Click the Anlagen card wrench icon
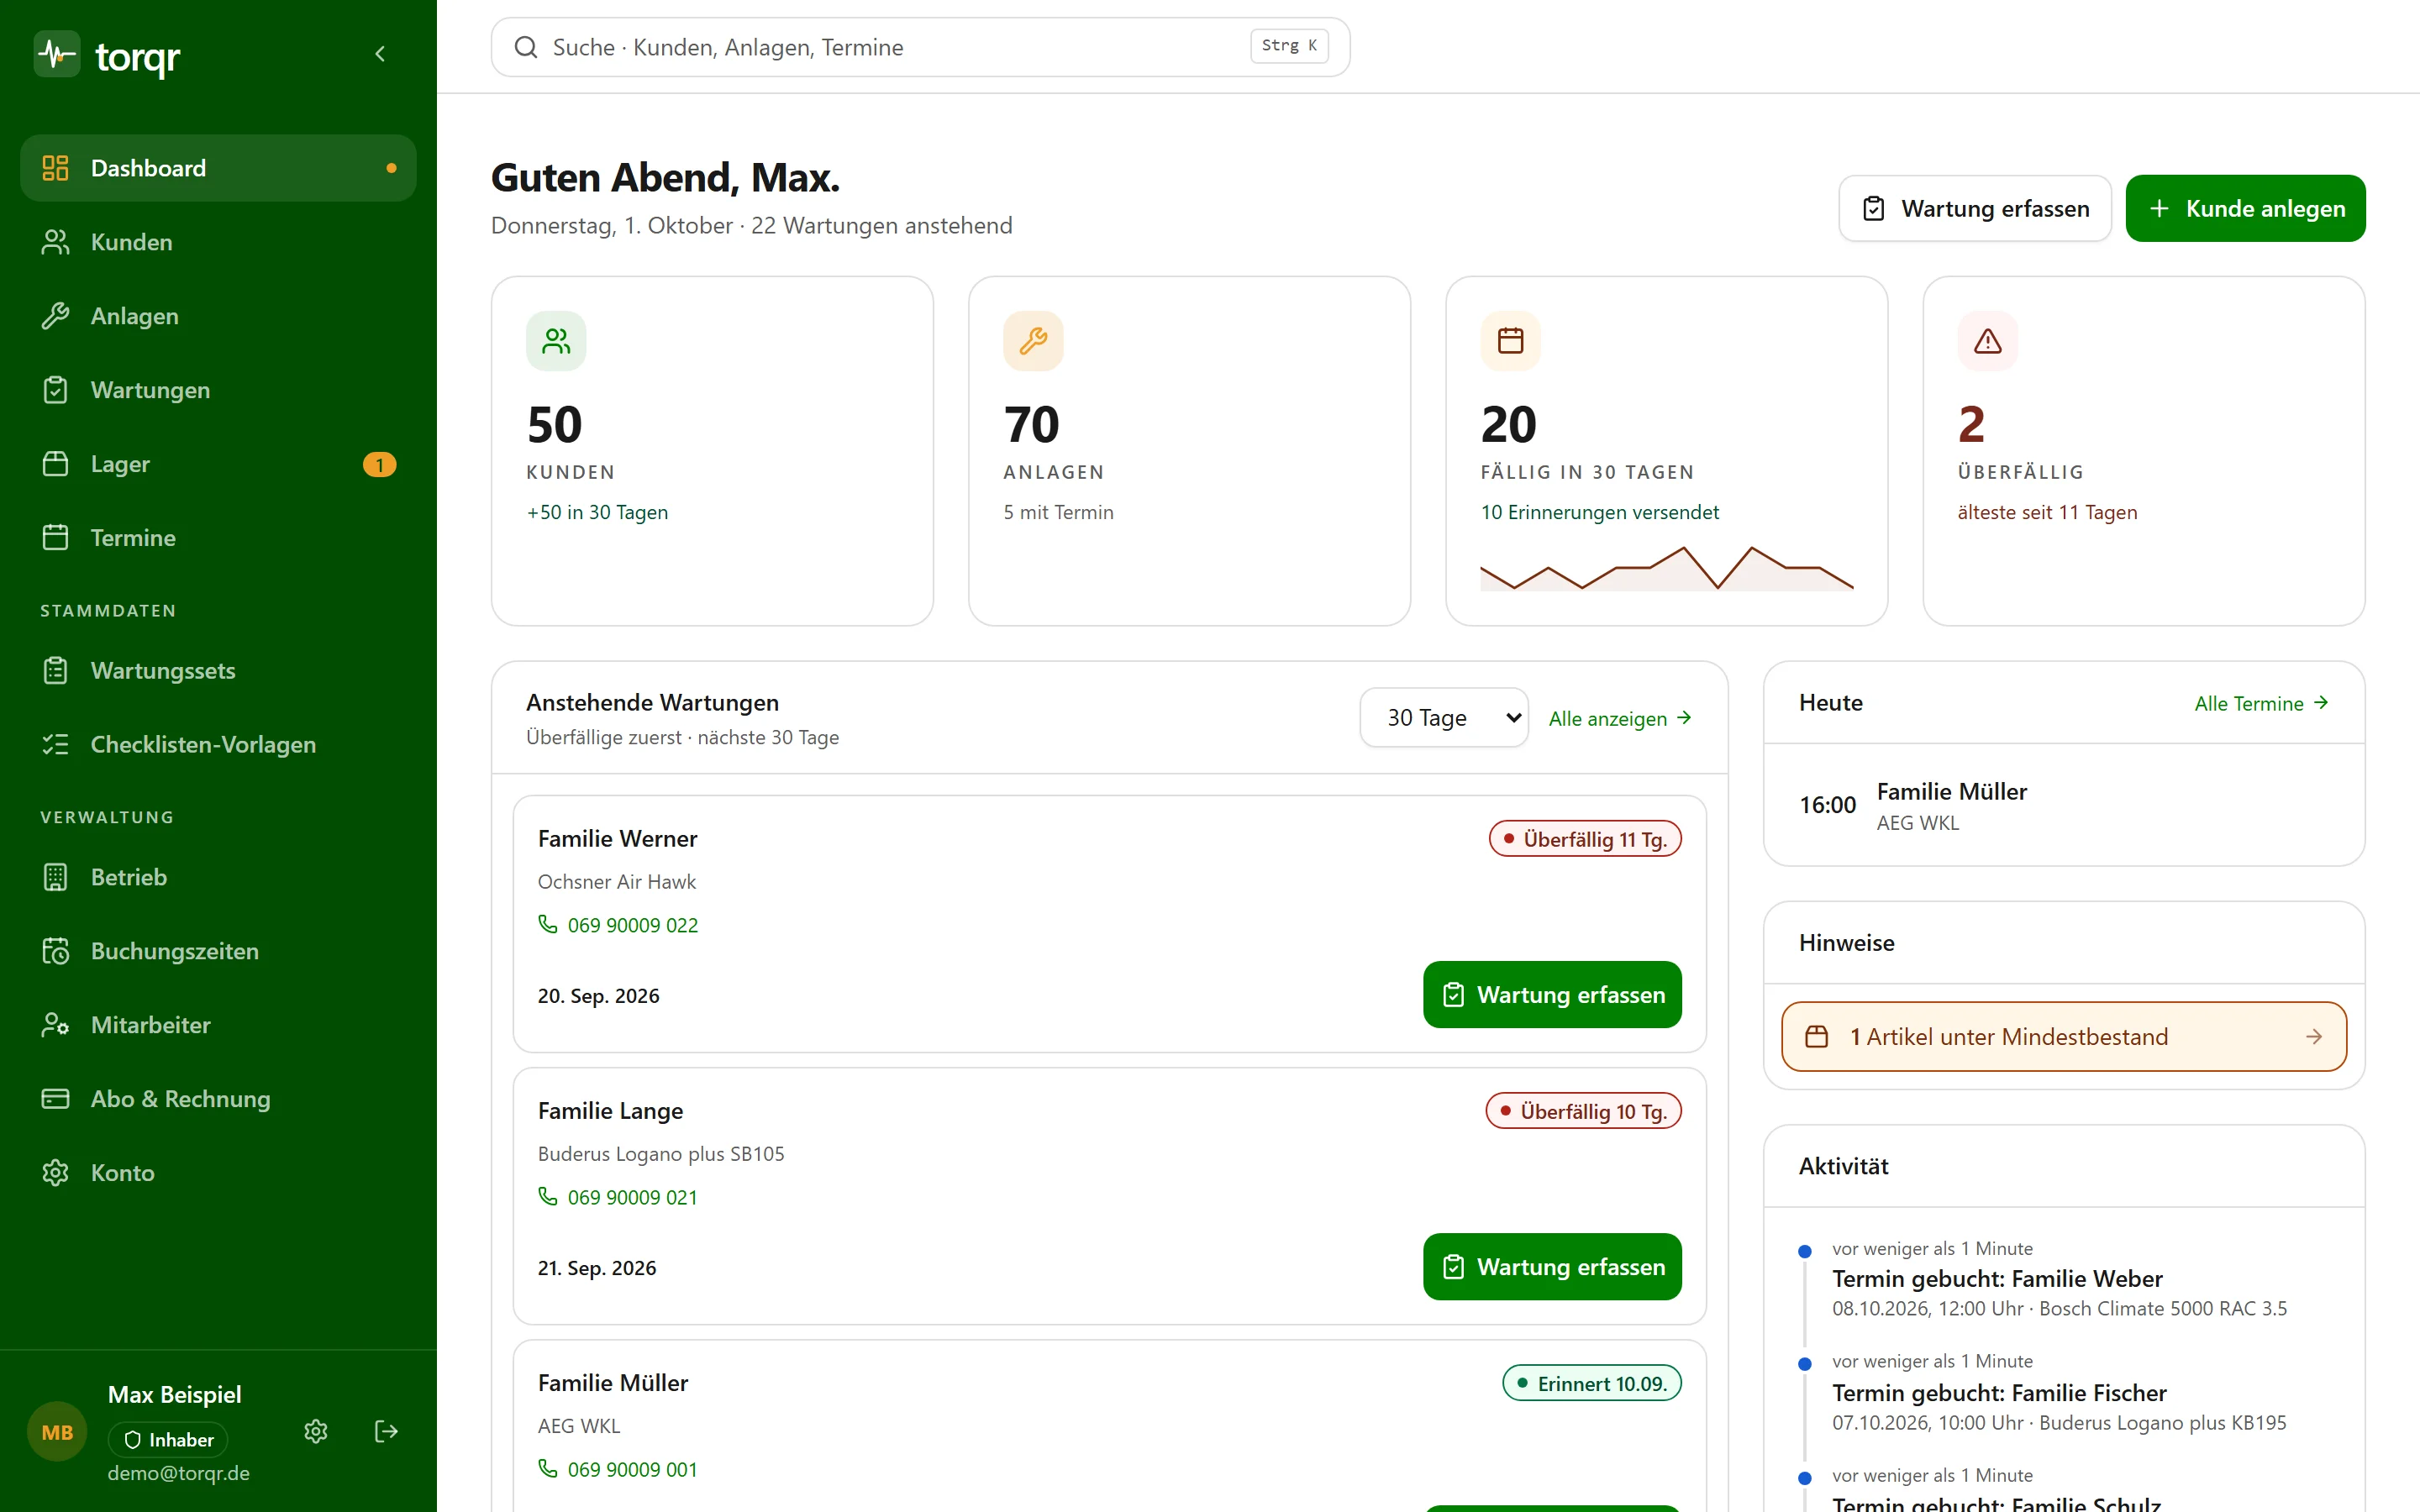Image resolution: width=2420 pixels, height=1512 pixels. coord(1033,341)
